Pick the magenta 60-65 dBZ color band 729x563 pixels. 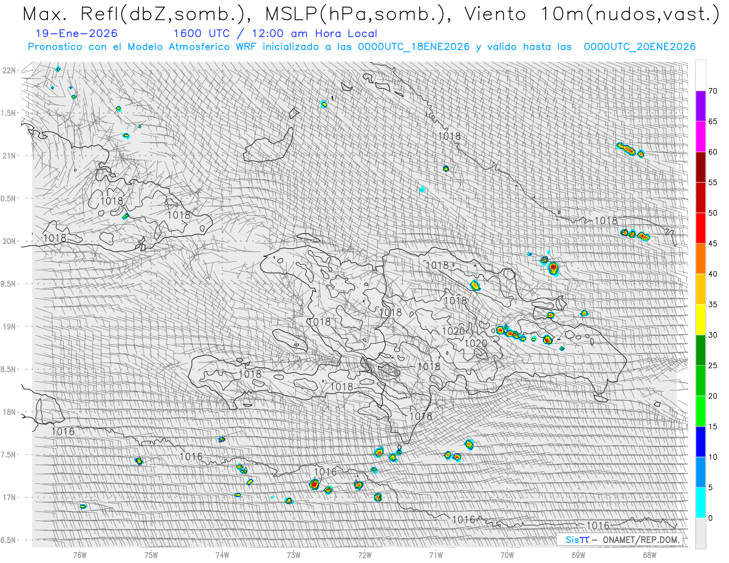click(700, 137)
